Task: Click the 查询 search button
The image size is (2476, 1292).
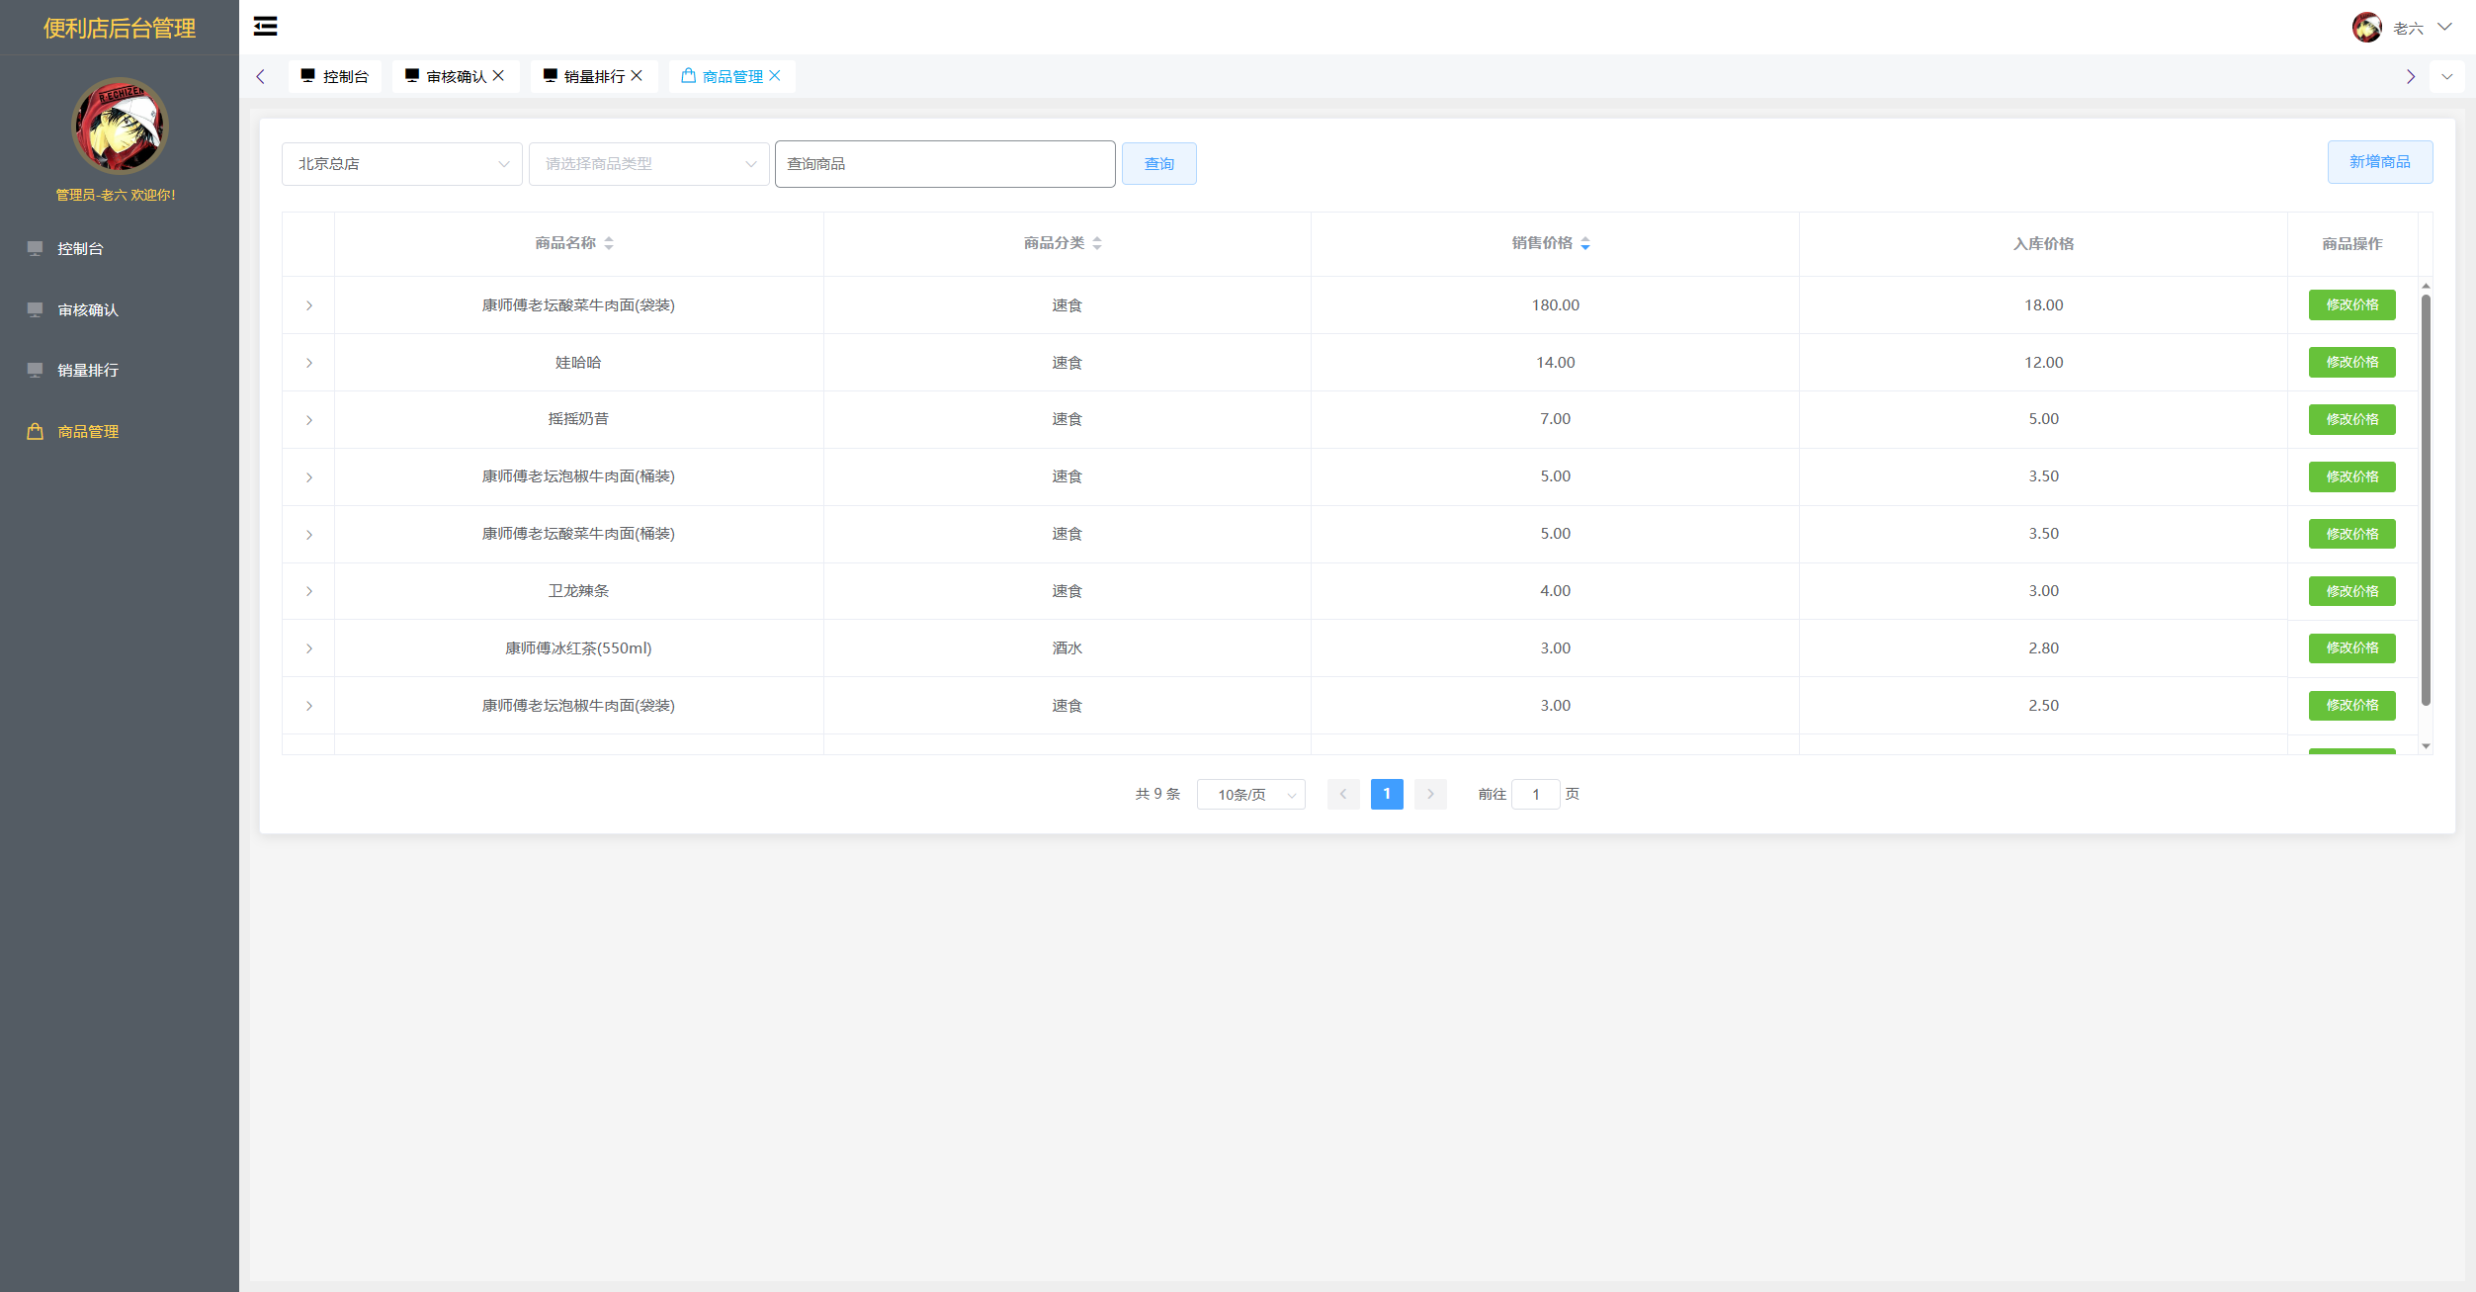Action: [x=1158, y=164]
